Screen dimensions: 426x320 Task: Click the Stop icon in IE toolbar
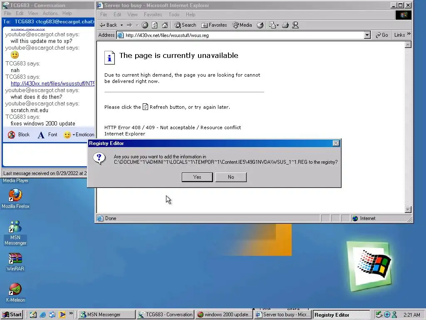coord(145,25)
